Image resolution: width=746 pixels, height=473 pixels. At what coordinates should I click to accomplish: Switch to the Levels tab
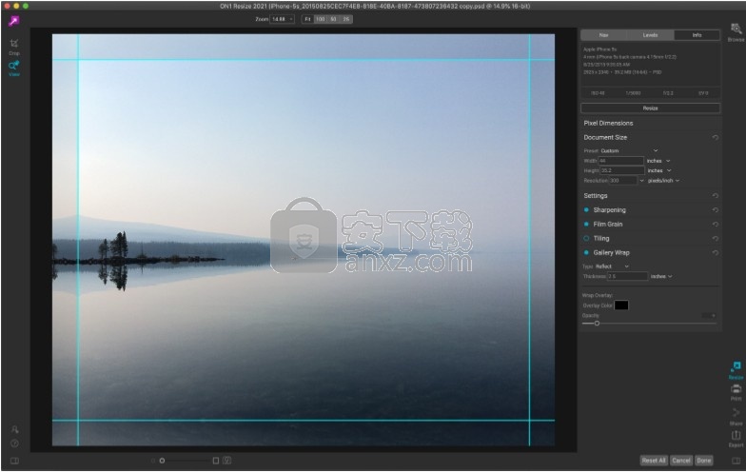click(650, 35)
